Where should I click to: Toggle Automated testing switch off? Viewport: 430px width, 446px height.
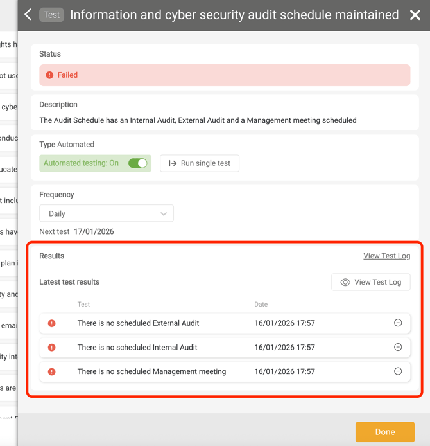click(138, 163)
